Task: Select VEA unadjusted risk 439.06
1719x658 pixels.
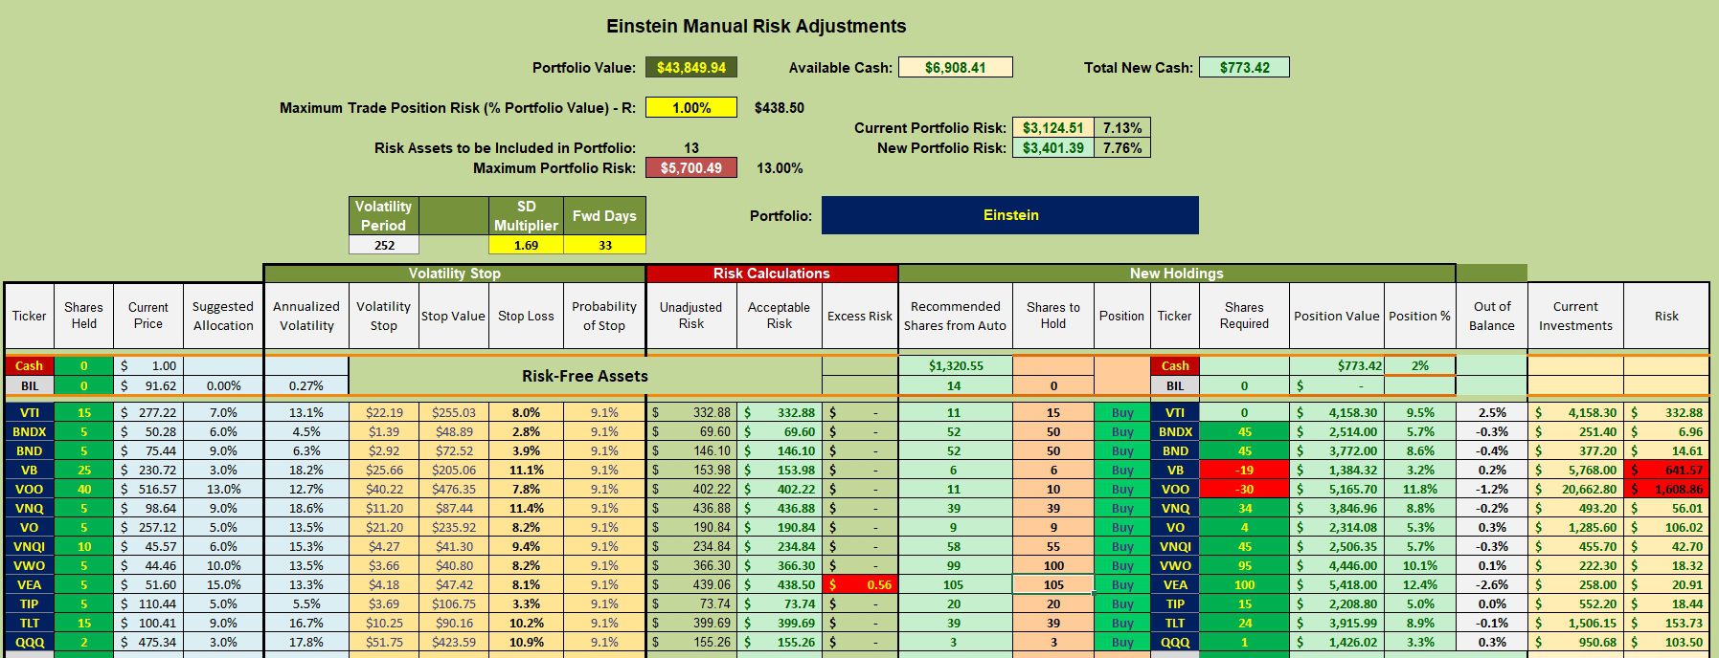Action: click(691, 584)
